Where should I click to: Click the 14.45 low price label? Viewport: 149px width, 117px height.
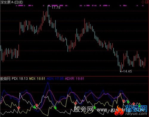tap(128, 71)
